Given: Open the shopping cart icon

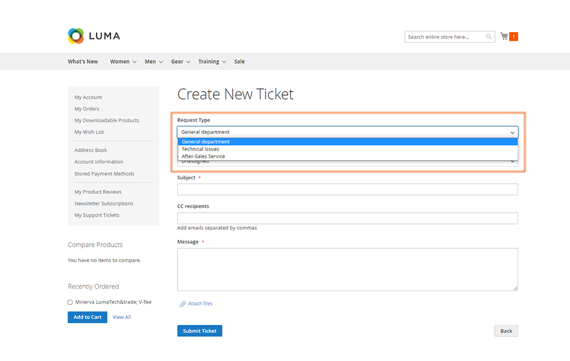Looking at the screenshot, I should tap(504, 36).
